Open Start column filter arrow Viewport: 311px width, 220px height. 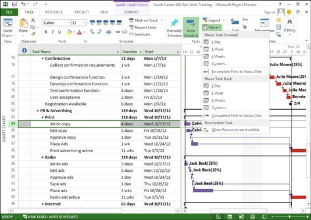click(x=178, y=52)
